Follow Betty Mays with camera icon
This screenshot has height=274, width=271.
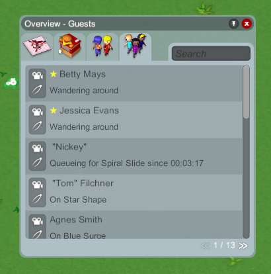tap(38, 75)
